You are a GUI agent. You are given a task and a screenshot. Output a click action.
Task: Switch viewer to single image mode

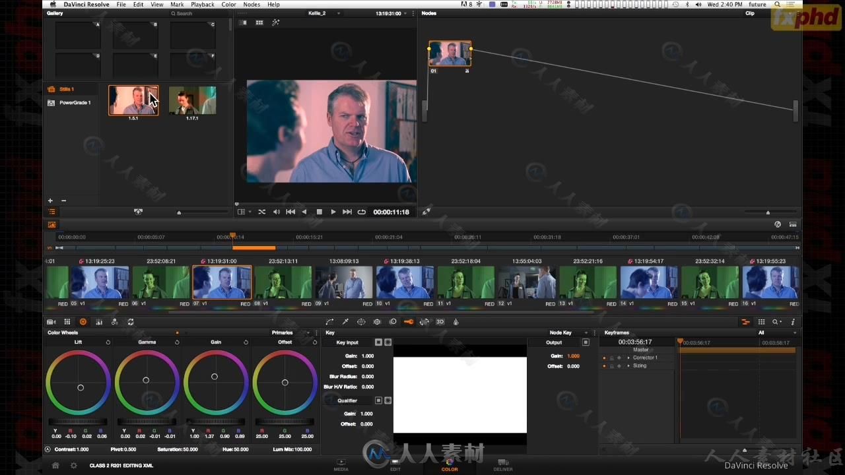point(243,22)
